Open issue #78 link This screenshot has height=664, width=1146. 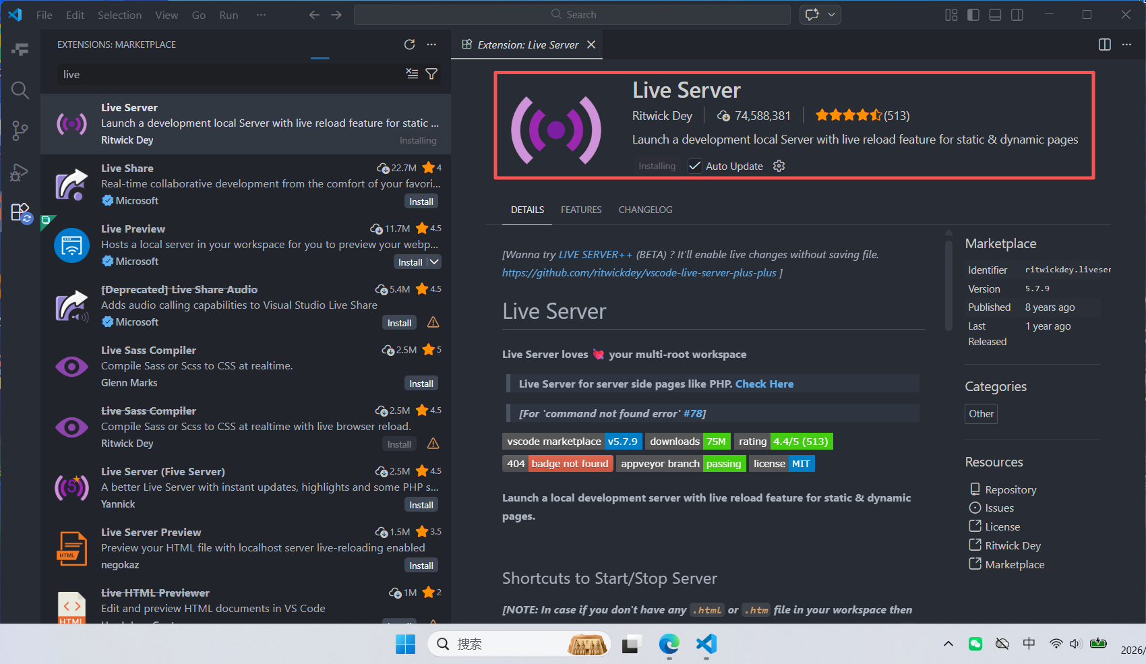(692, 413)
